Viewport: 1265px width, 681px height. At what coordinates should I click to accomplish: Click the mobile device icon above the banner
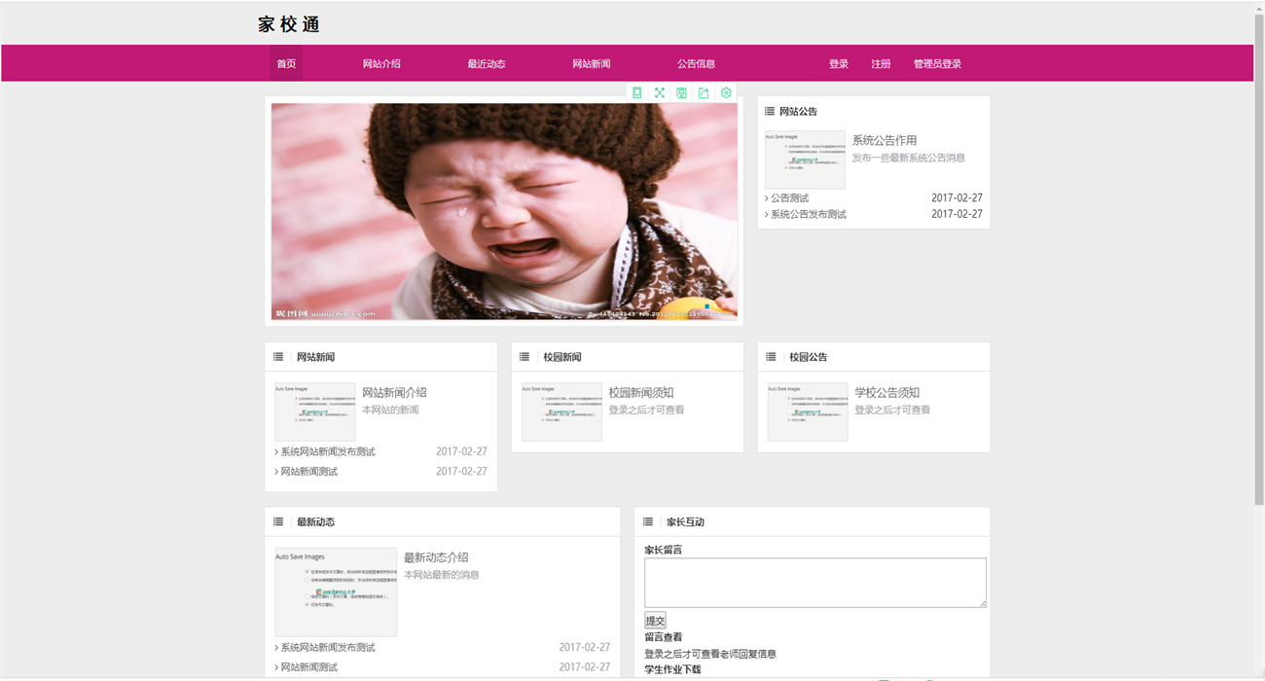coord(637,92)
